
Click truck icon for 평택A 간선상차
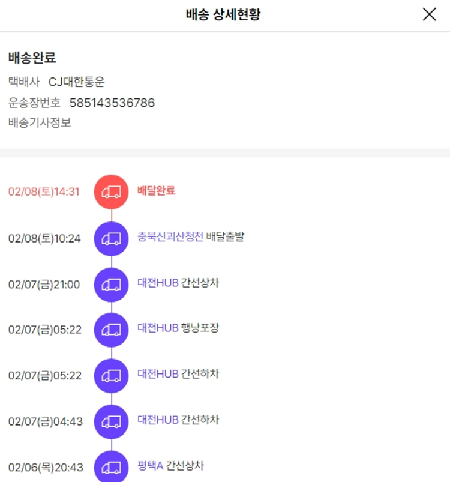pos(111,467)
